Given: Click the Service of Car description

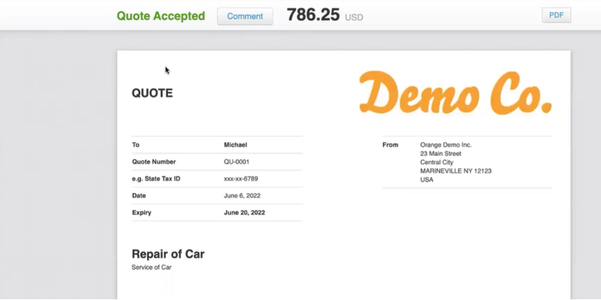Looking at the screenshot, I should coord(151,267).
